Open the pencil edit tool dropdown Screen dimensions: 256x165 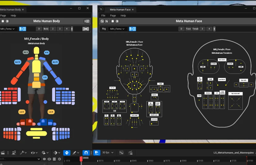[x=76, y=153]
